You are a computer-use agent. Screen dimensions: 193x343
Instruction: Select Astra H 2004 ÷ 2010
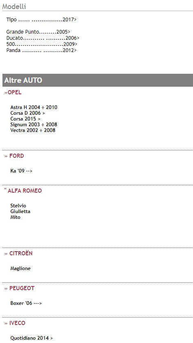(x=34, y=107)
